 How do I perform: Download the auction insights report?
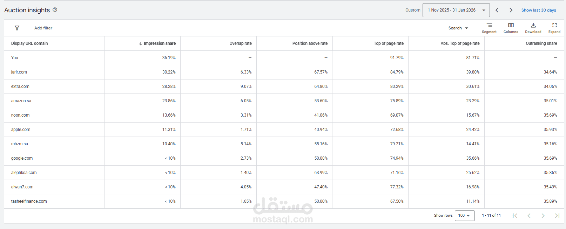pos(533,28)
